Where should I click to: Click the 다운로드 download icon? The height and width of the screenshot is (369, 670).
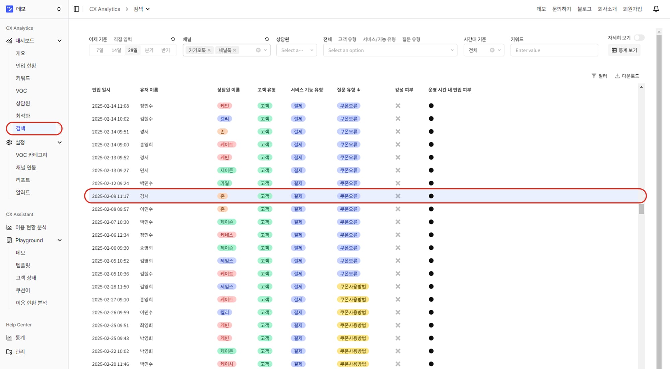[x=617, y=76]
